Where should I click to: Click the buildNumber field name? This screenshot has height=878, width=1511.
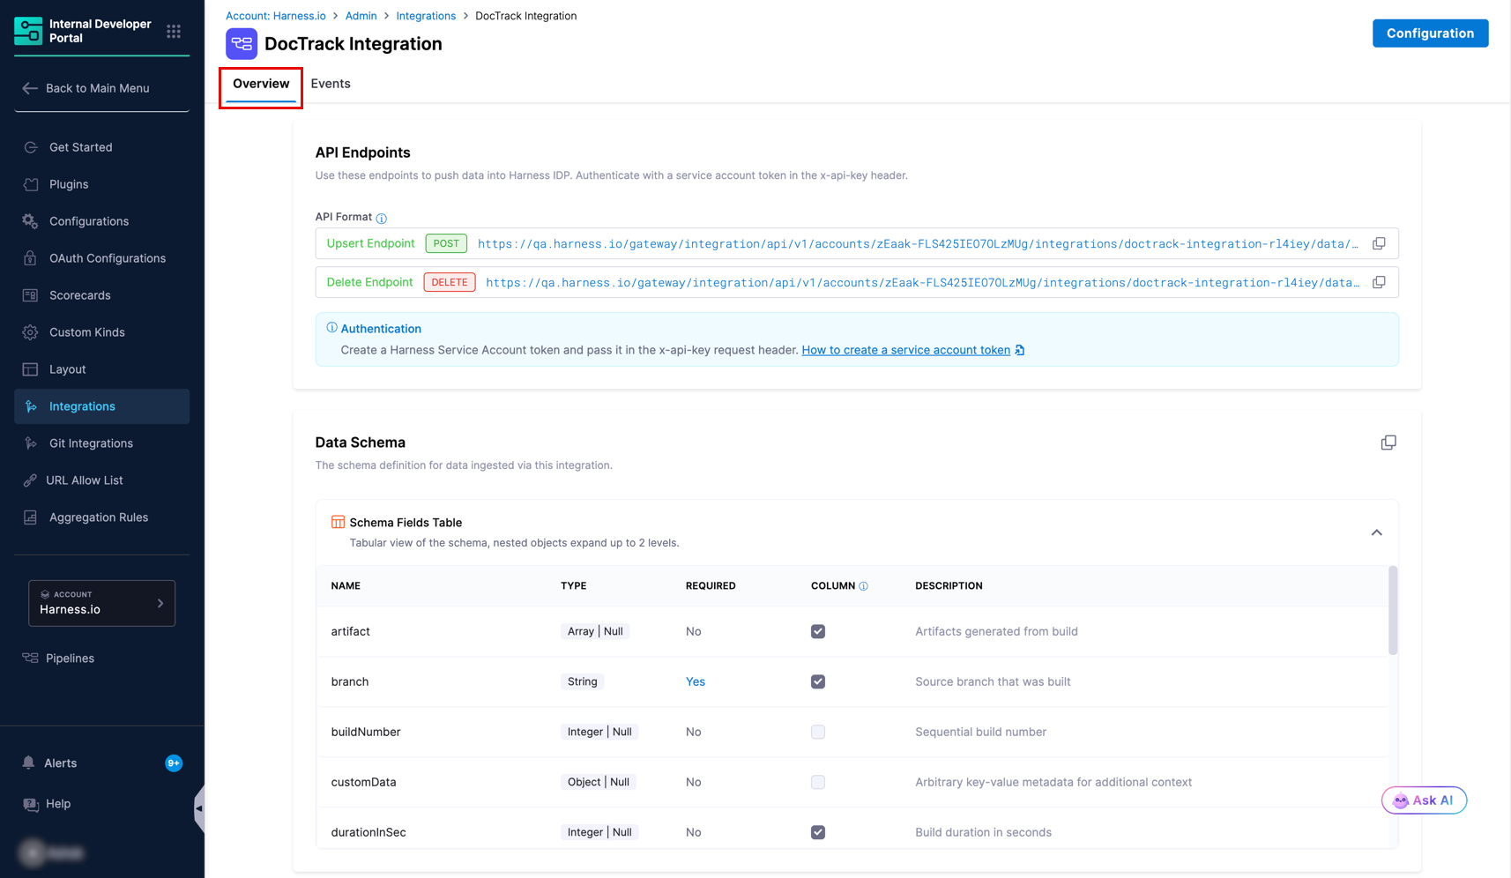tap(366, 732)
